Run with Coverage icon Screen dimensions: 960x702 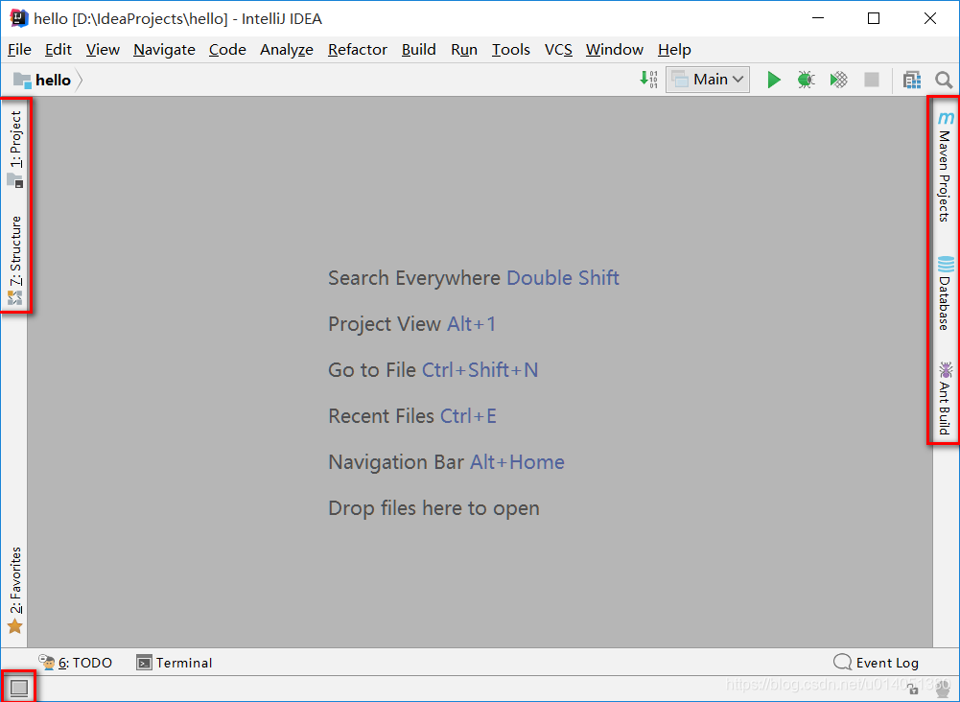(x=839, y=80)
